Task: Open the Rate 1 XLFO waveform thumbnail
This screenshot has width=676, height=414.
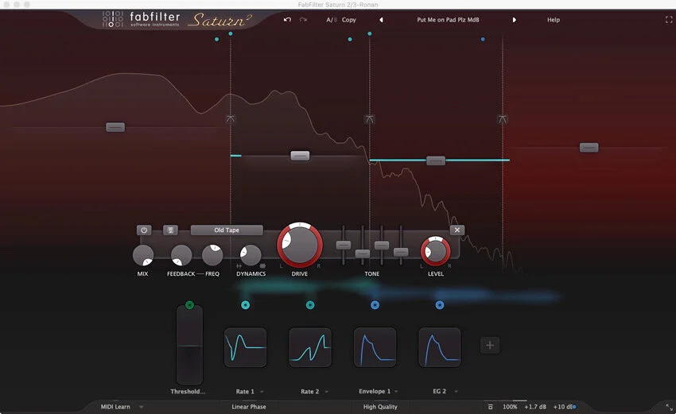Action: click(x=245, y=347)
